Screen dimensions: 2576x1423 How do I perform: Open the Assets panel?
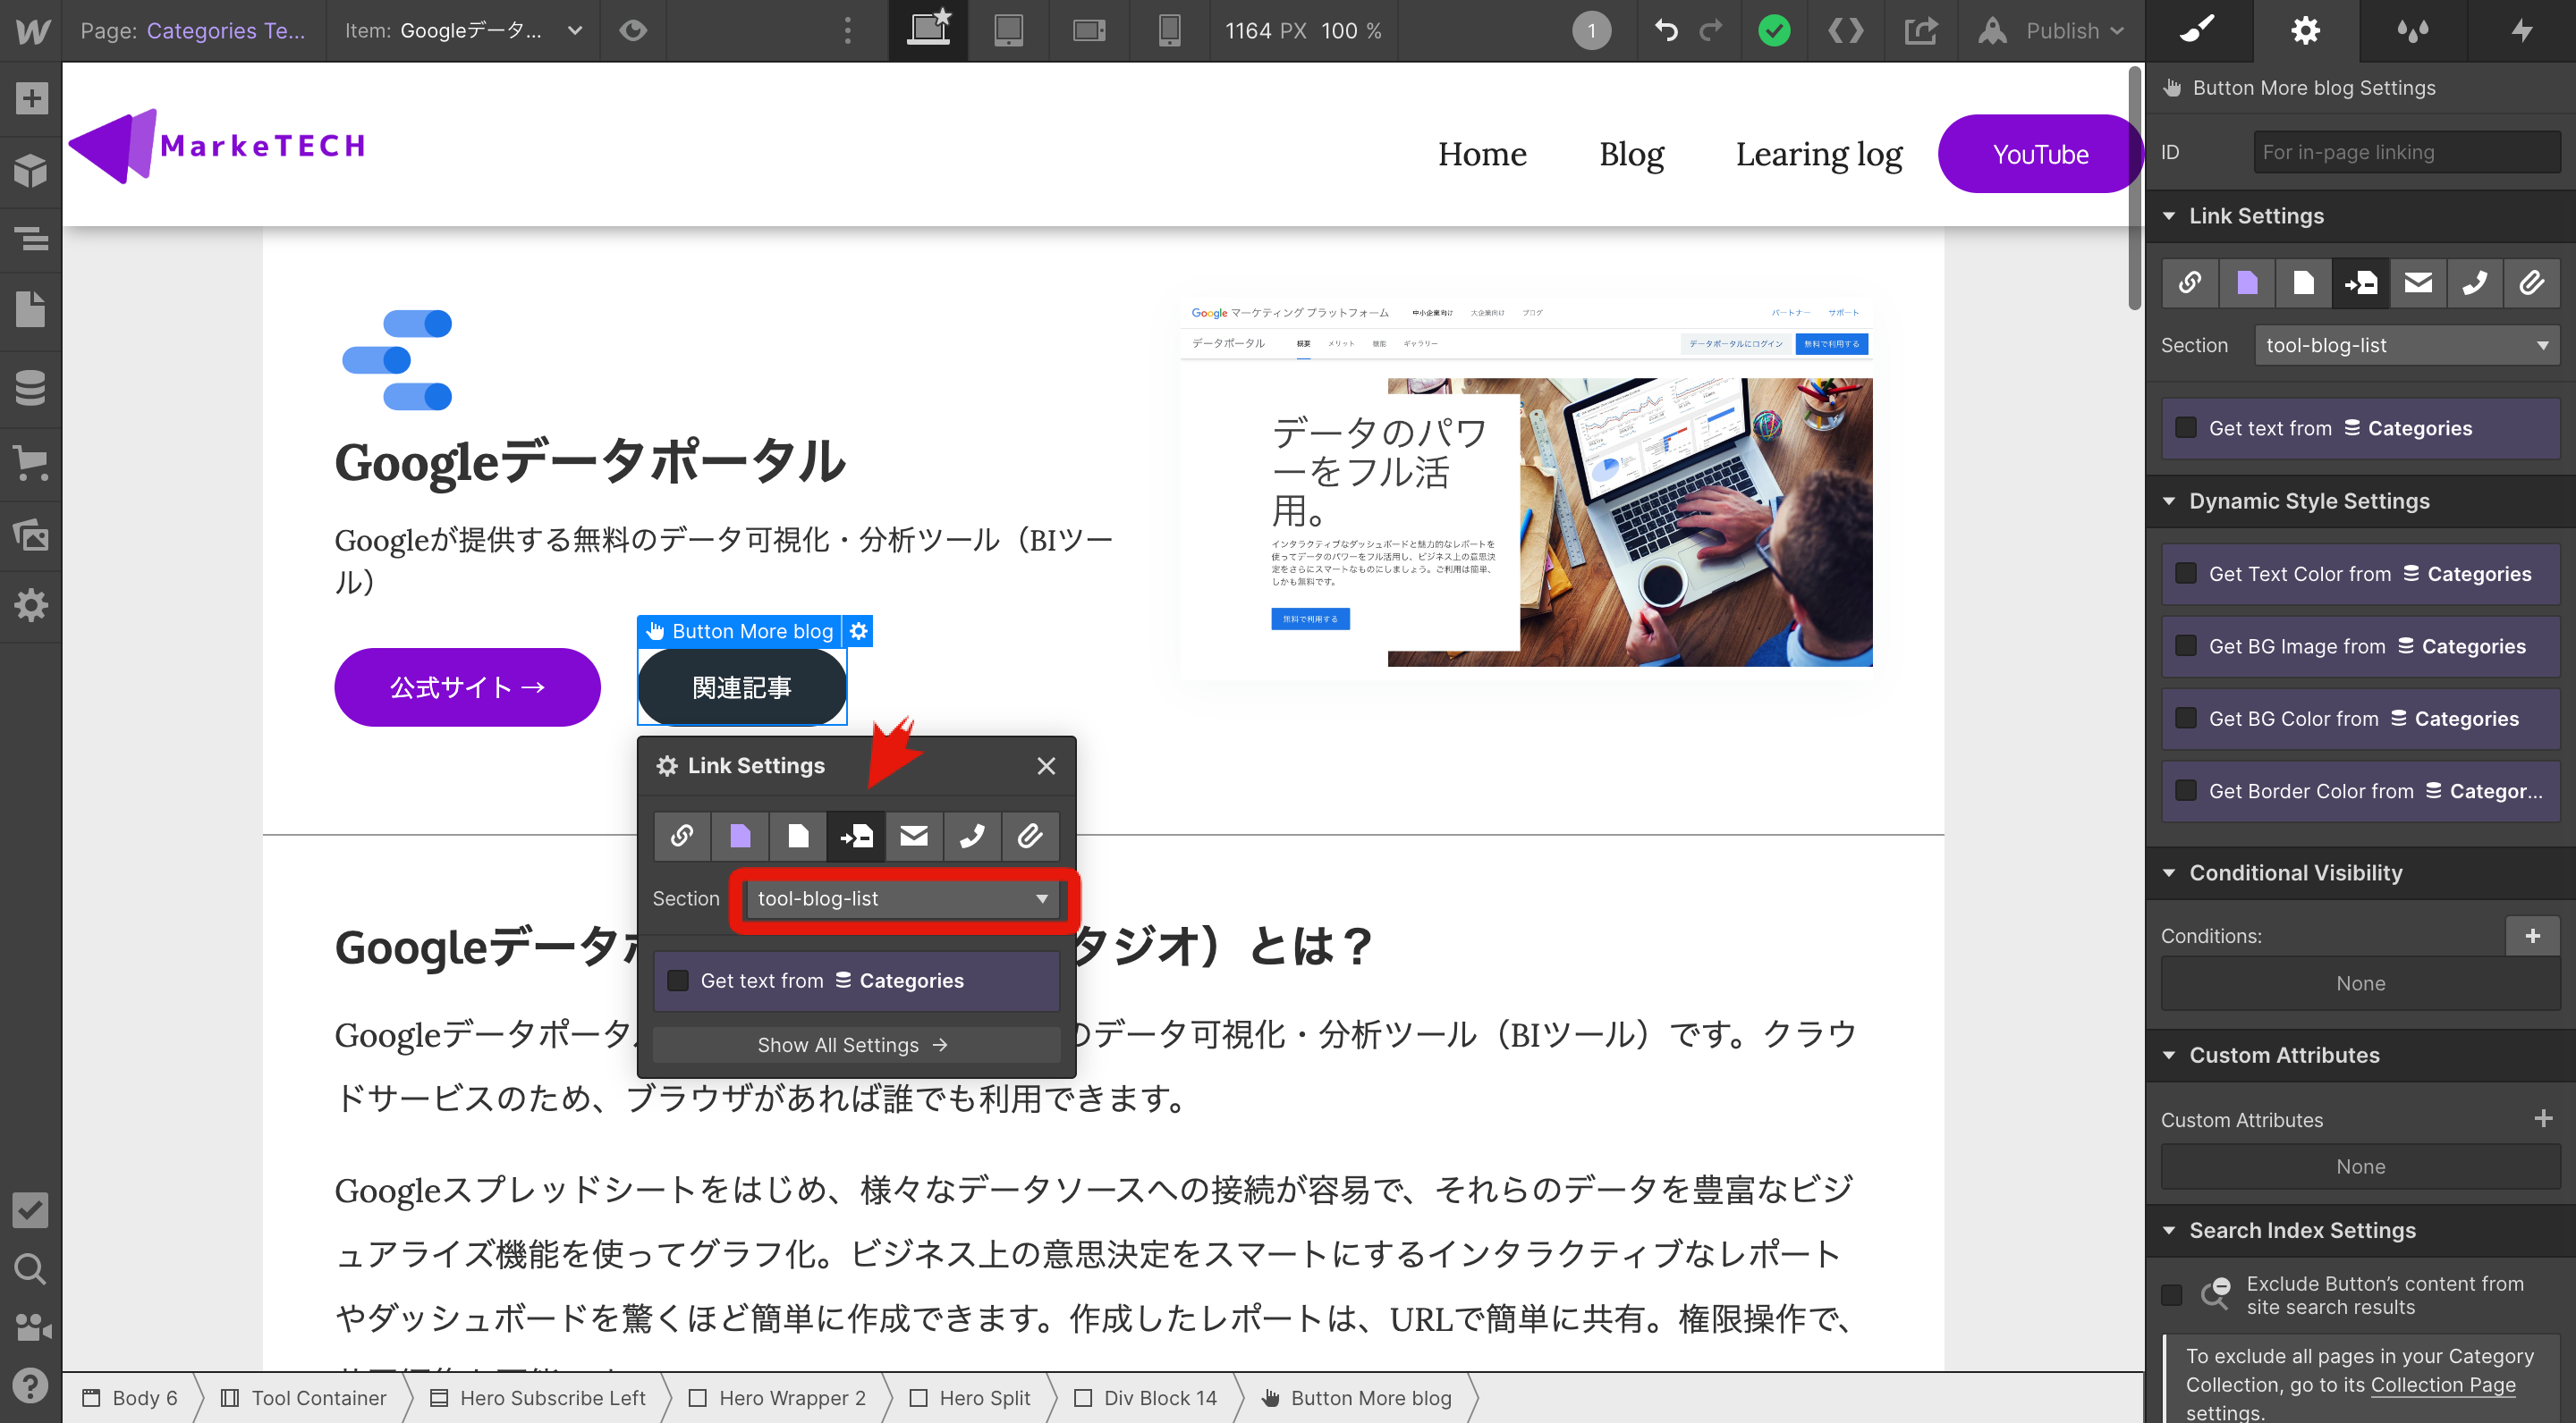coord(31,535)
